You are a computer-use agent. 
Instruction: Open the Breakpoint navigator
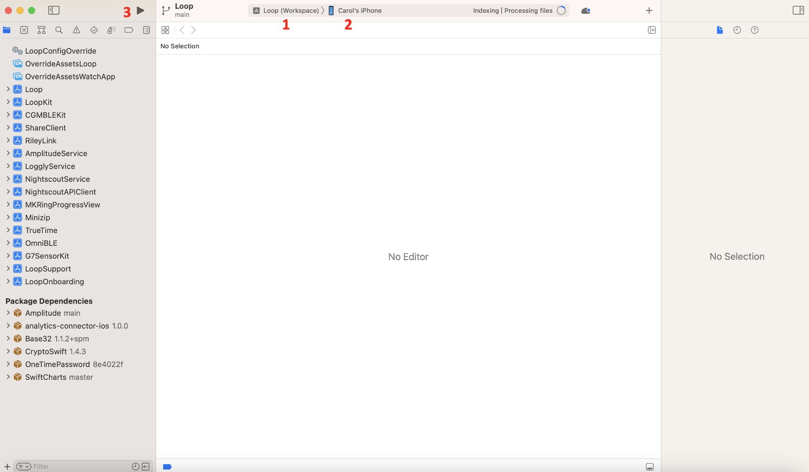[x=129, y=30]
